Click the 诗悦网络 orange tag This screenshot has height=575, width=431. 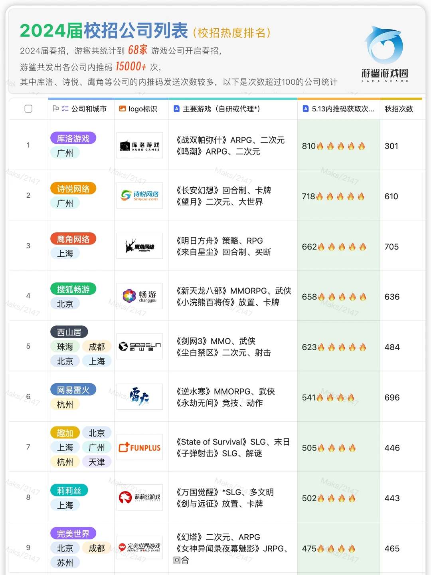click(x=73, y=188)
